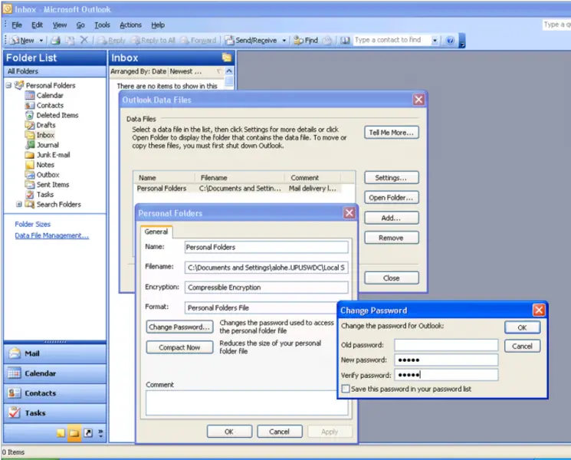The width and height of the screenshot is (571, 460).
Task: Switch to the General tab
Action: pos(156,232)
